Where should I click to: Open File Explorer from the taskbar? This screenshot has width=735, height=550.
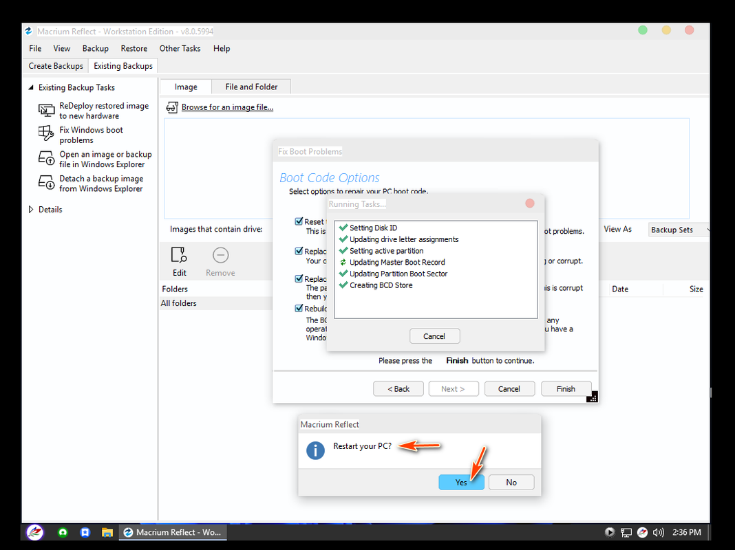click(107, 532)
